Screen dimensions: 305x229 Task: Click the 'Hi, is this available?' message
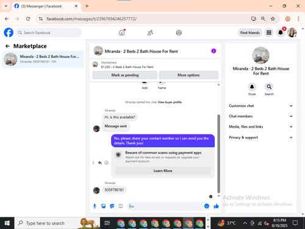(120, 117)
